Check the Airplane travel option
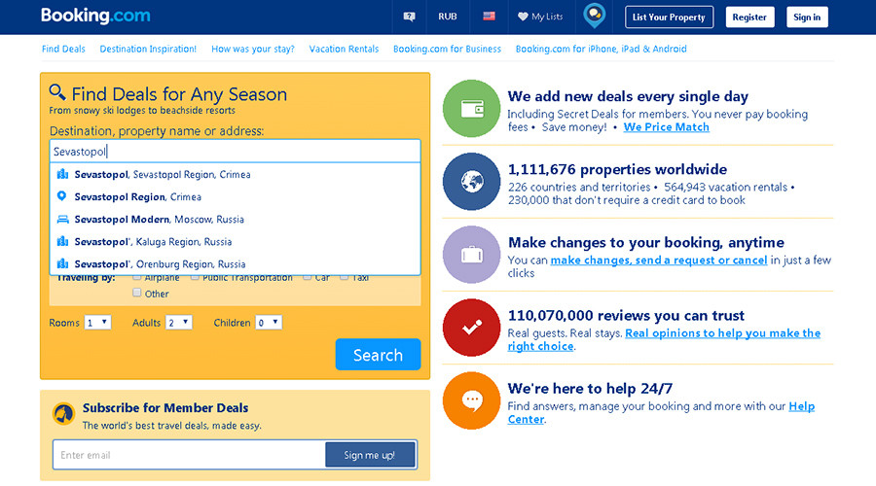The height and width of the screenshot is (486, 876). pos(137,277)
